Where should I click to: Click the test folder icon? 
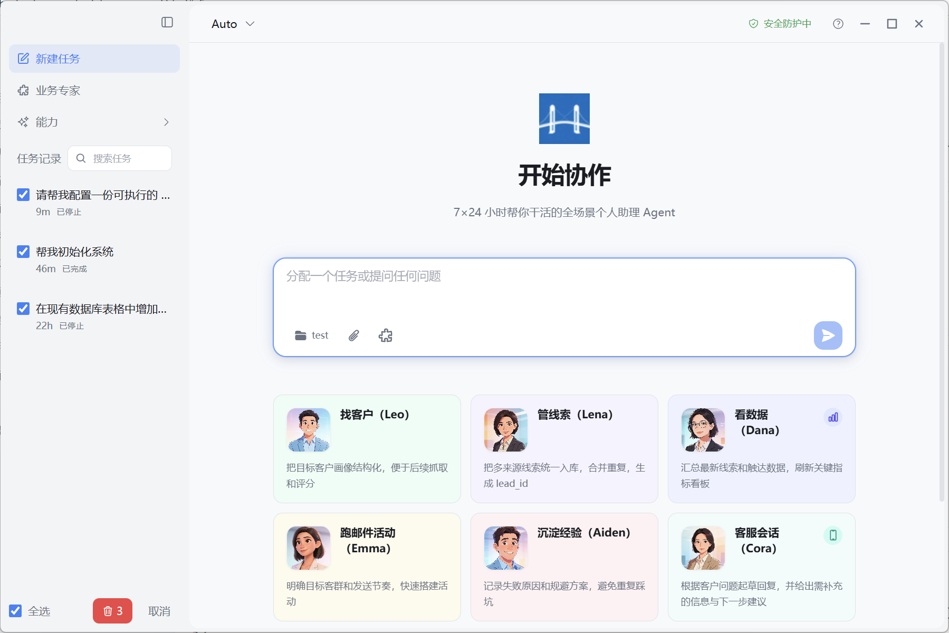click(x=301, y=335)
